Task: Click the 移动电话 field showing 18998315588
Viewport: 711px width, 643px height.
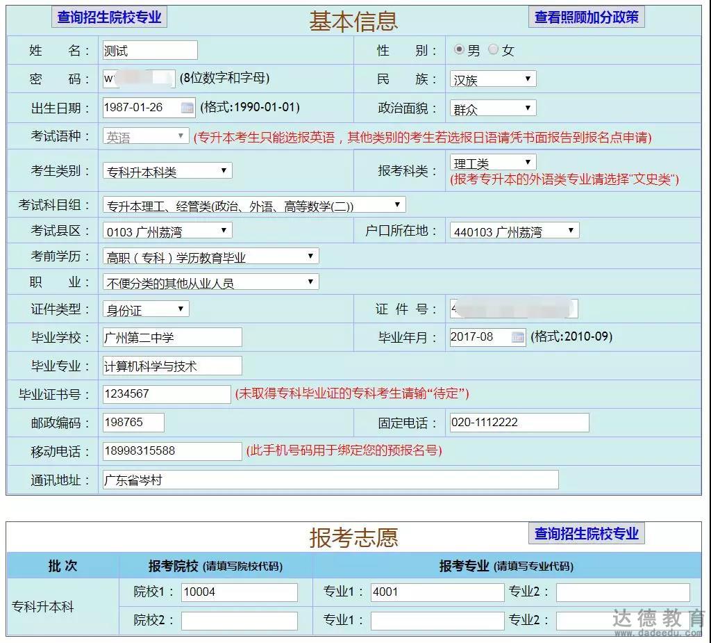Action: click(x=172, y=451)
